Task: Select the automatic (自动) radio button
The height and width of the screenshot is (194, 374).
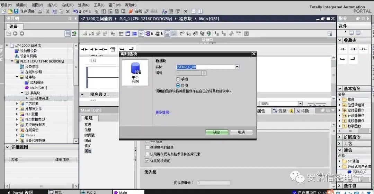Action: click(178, 85)
